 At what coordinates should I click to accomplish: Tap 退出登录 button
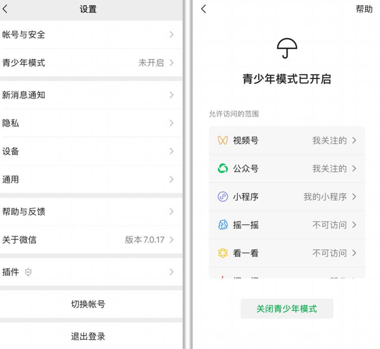[x=91, y=336]
